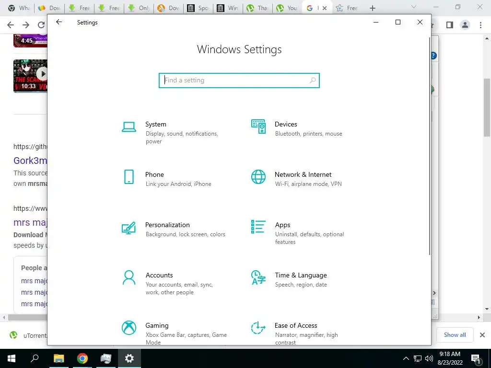Image resolution: width=491 pixels, height=368 pixels.
Task: Open volume tray icon
Action: coord(429,358)
